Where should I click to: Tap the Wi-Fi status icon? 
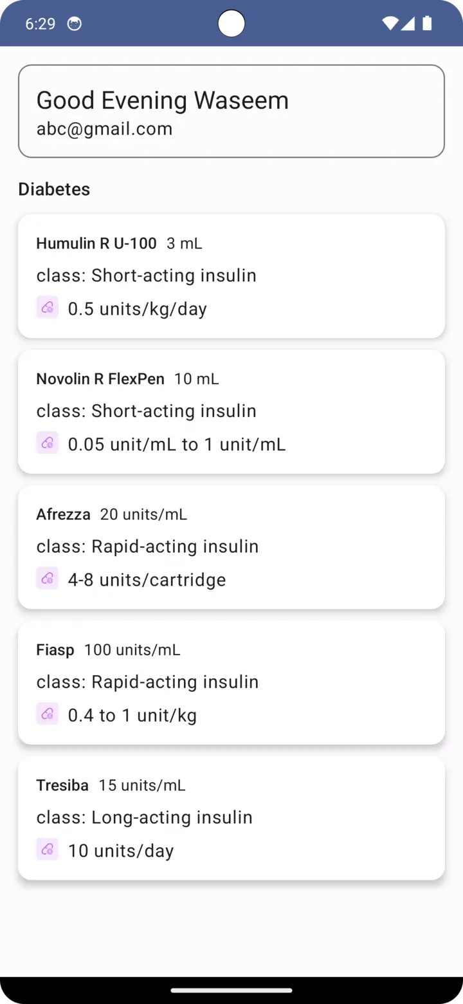pyautogui.click(x=389, y=24)
